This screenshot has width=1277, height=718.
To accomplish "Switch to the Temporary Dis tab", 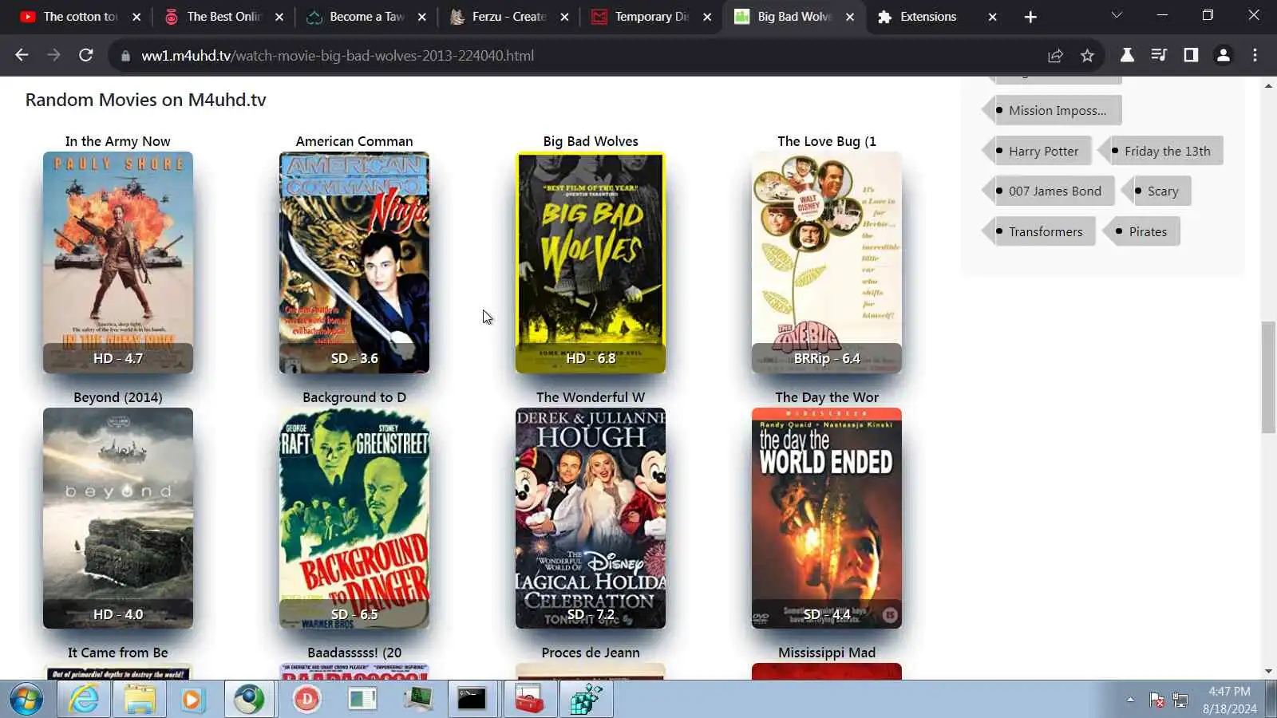I will click(651, 17).
